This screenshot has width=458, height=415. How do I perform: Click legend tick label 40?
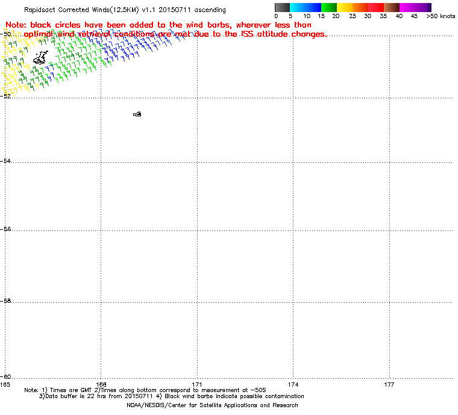click(400, 16)
